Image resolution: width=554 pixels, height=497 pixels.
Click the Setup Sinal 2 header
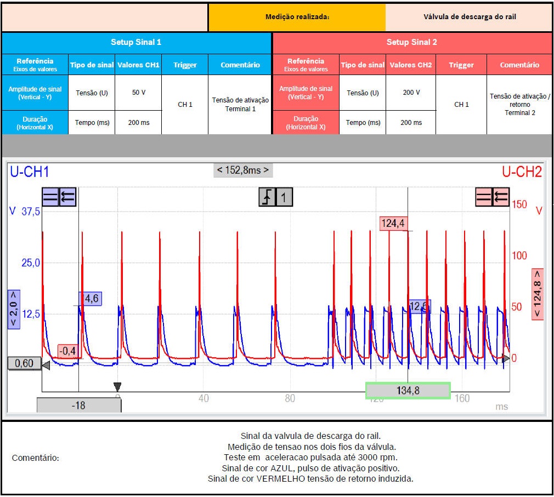click(x=412, y=42)
